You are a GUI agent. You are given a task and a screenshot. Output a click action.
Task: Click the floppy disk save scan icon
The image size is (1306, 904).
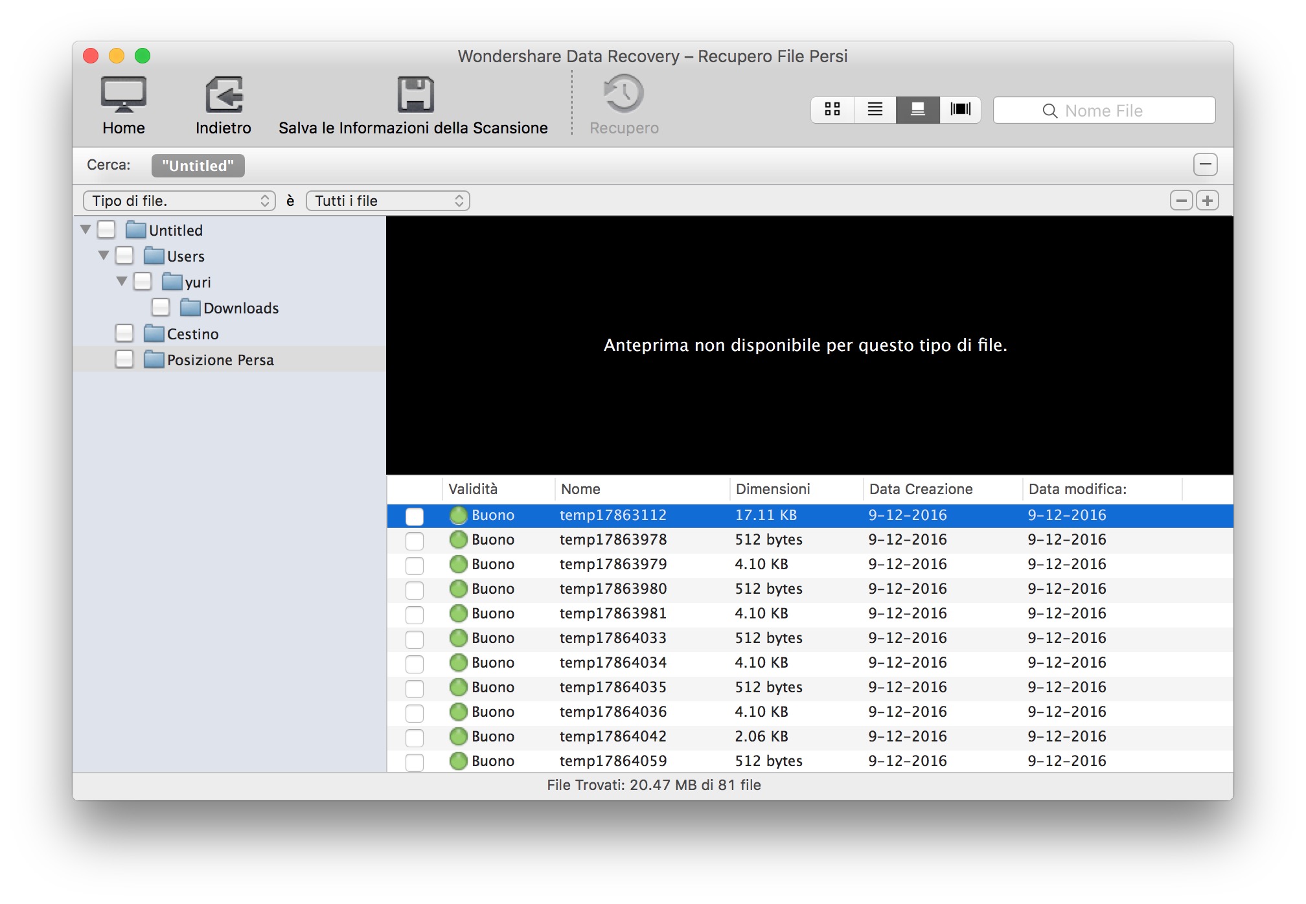coord(415,95)
